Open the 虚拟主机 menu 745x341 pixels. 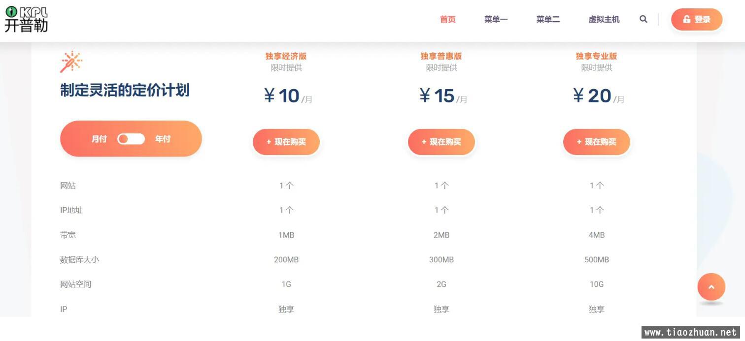pyautogui.click(x=604, y=20)
